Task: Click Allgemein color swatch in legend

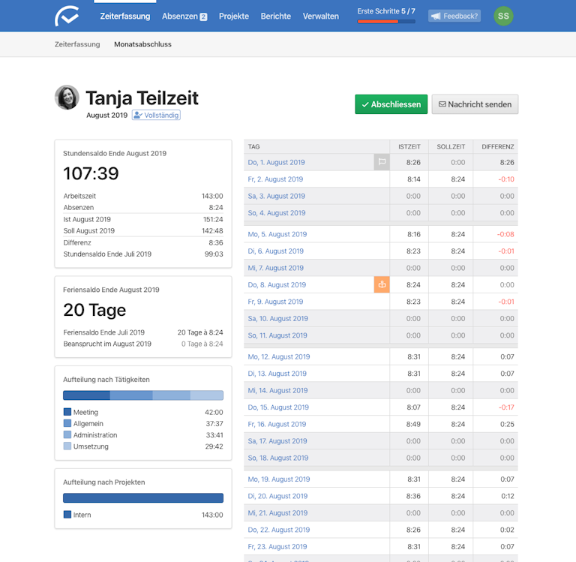Action: point(67,423)
